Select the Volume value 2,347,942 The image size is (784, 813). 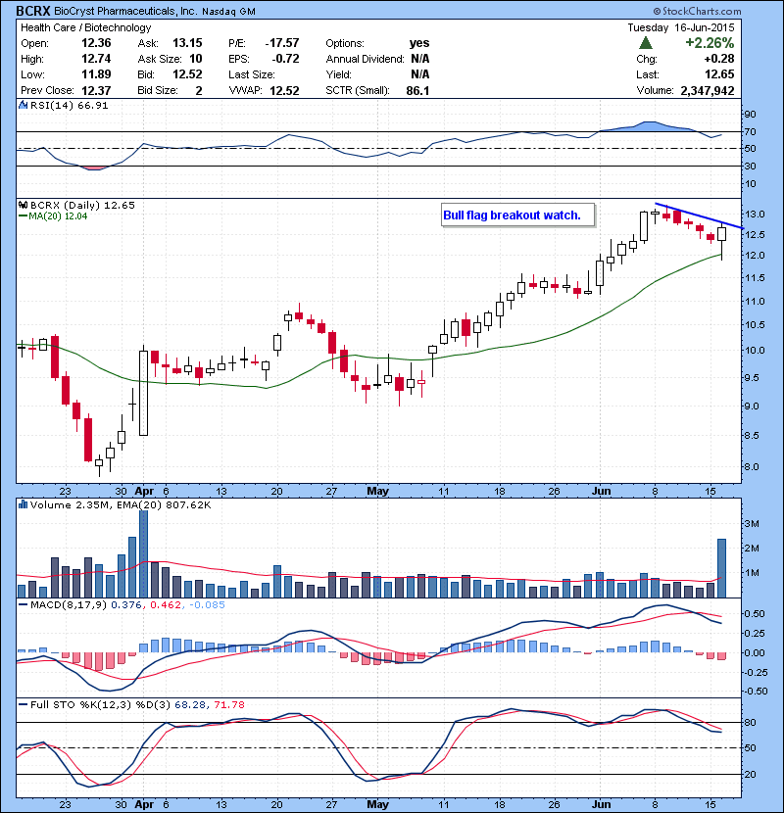708,90
